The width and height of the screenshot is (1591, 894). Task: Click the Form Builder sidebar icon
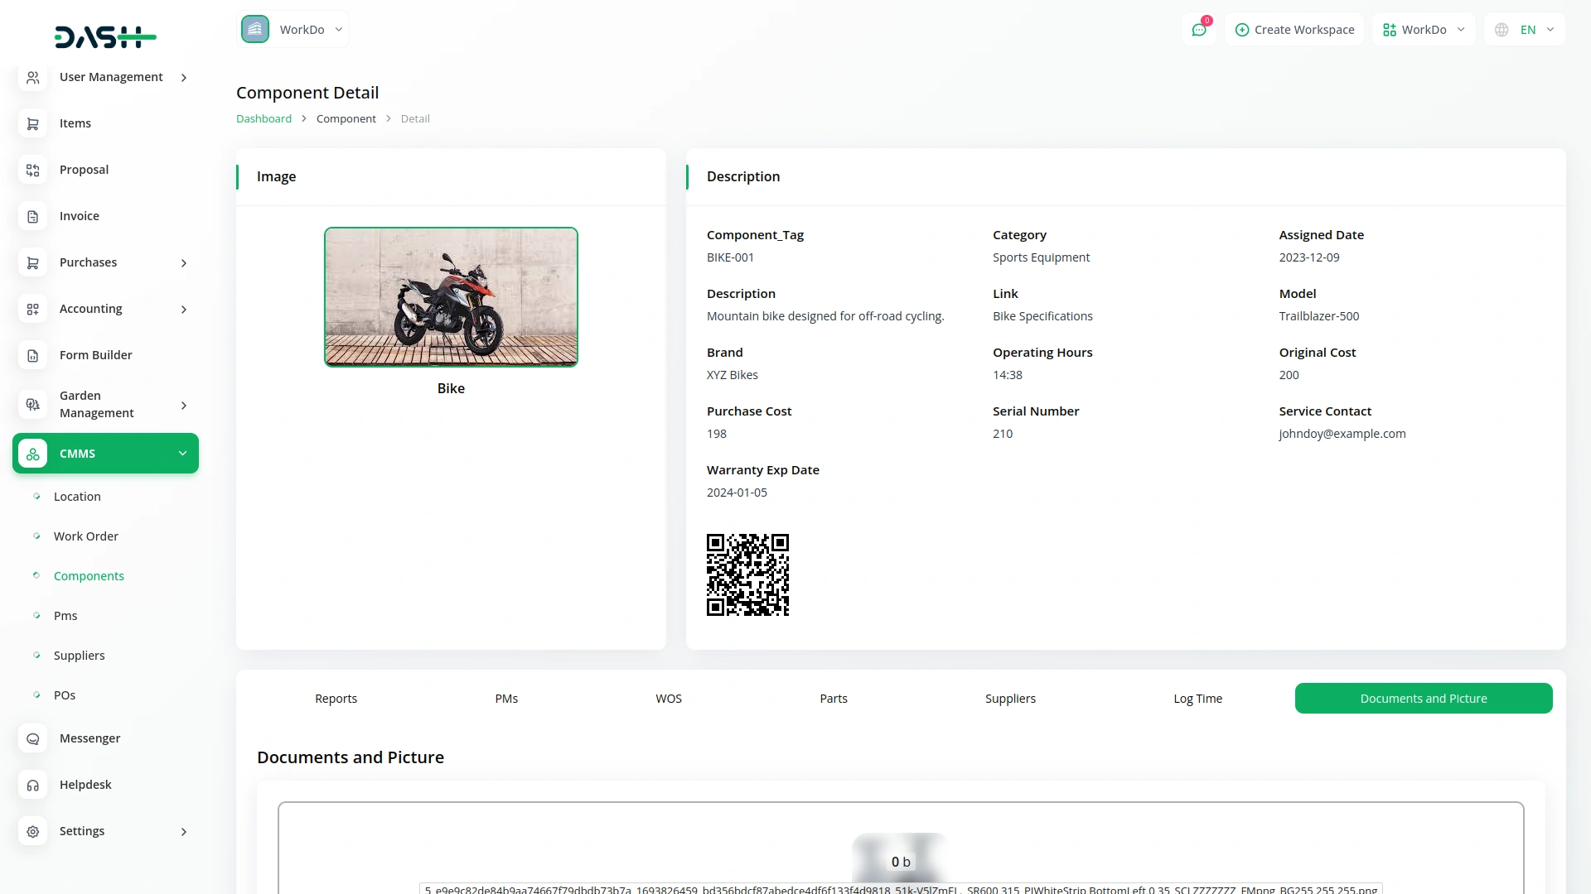(32, 355)
